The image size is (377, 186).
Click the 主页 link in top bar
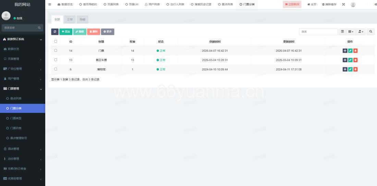(x=312, y=4)
